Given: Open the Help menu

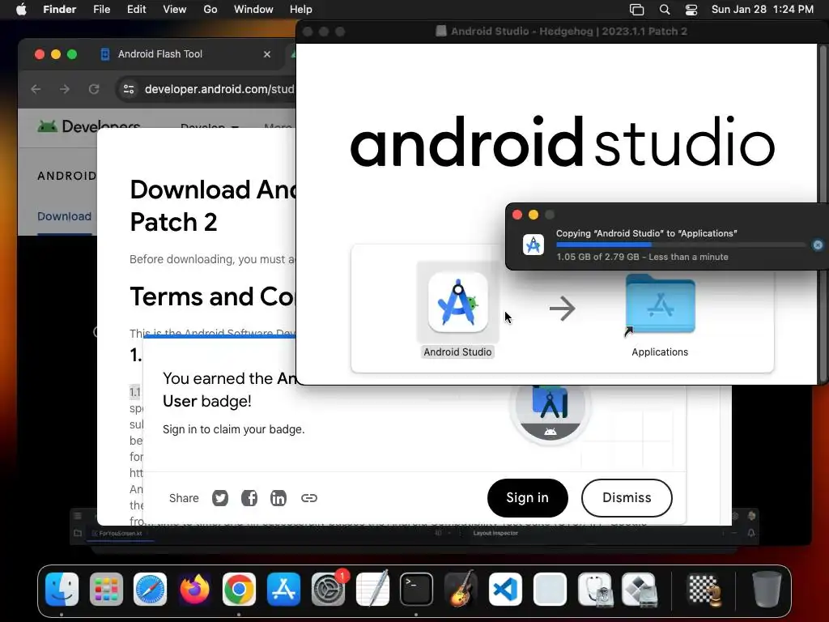Looking at the screenshot, I should point(301,10).
